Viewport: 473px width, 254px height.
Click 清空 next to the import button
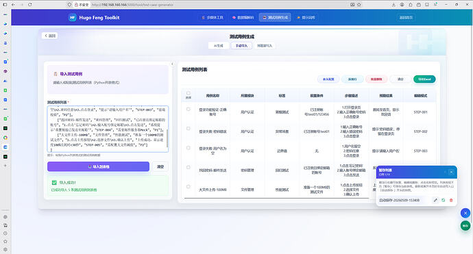pyautogui.click(x=160, y=166)
